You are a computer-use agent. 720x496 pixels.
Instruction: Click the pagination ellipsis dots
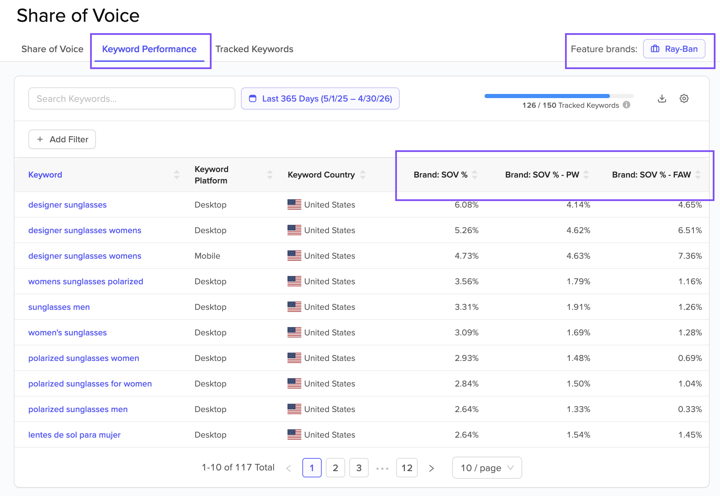click(382, 468)
